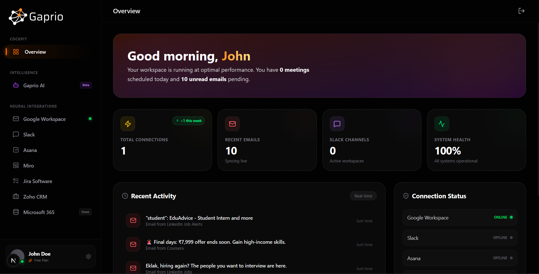Select the Google Workspace integration icon
The height and width of the screenshot is (274, 539).
[x=16, y=119]
